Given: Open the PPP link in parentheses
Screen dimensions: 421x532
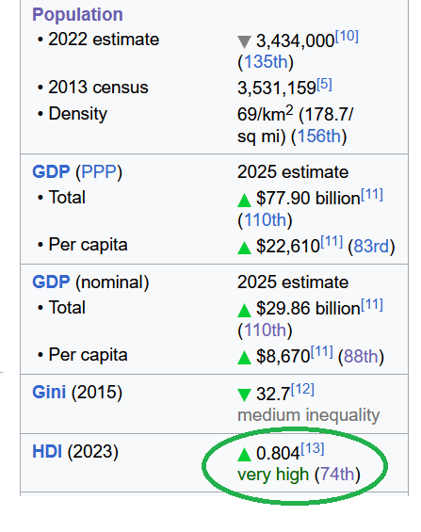Looking at the screenshot, I should click(x=99, y=171).
